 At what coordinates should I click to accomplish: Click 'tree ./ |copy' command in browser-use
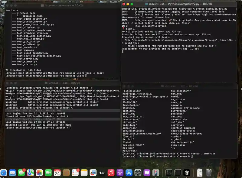(x=94, y=73)
